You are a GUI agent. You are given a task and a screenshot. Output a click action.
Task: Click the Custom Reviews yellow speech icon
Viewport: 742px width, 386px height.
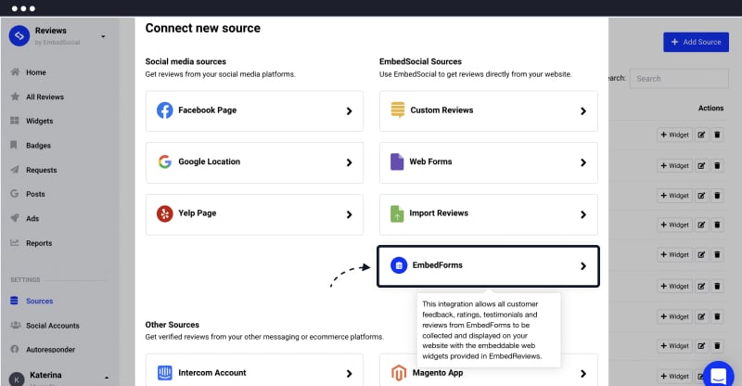tap(398, 109)
